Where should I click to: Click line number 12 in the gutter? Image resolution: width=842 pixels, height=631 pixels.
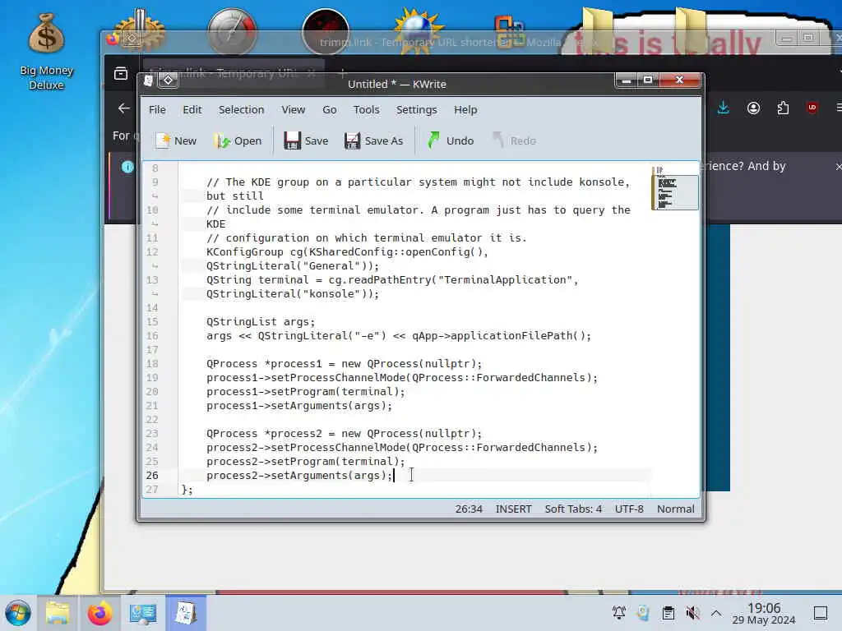152,252
